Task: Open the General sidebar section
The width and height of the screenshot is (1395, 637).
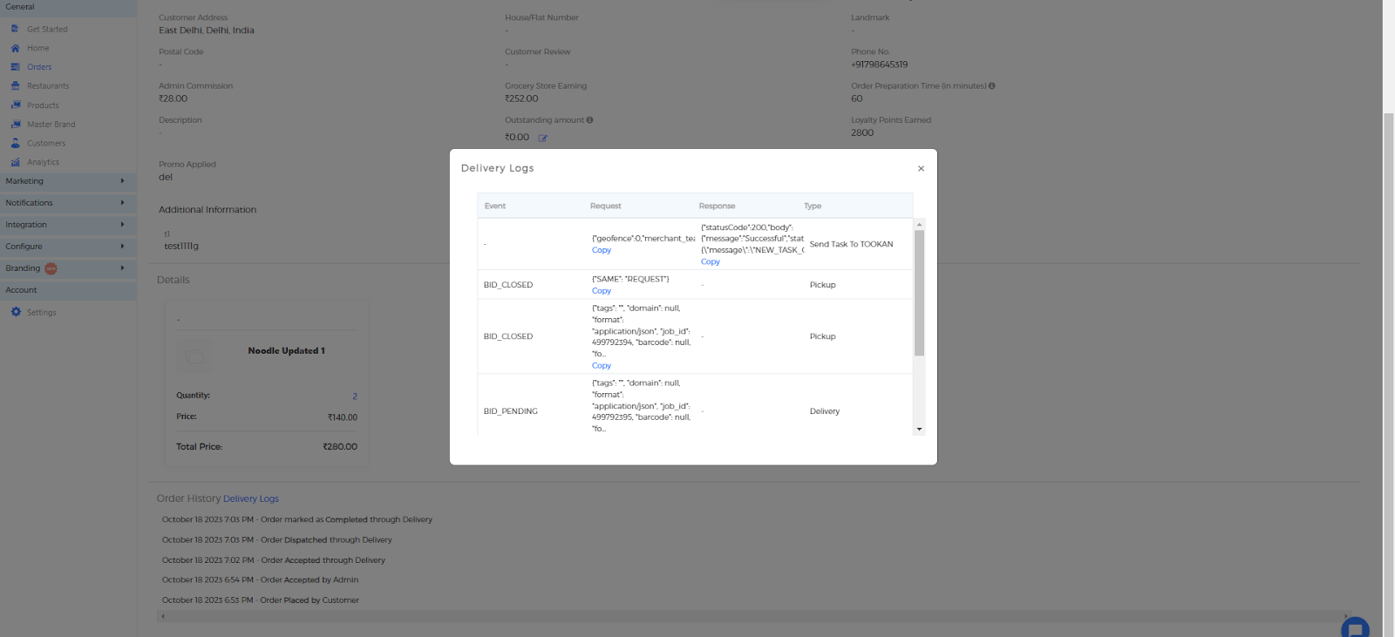Action: (68, 8)
